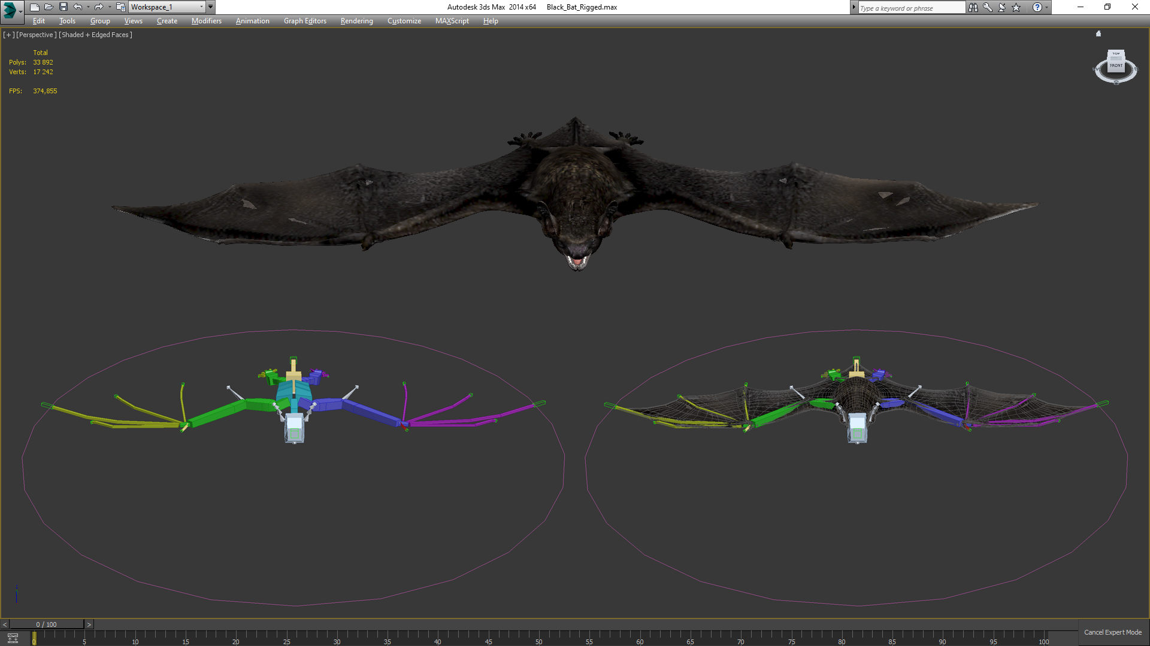Click the Open File folder icon
The height and width of the screenshot is (646, 1150).
[x=49, y=7]
